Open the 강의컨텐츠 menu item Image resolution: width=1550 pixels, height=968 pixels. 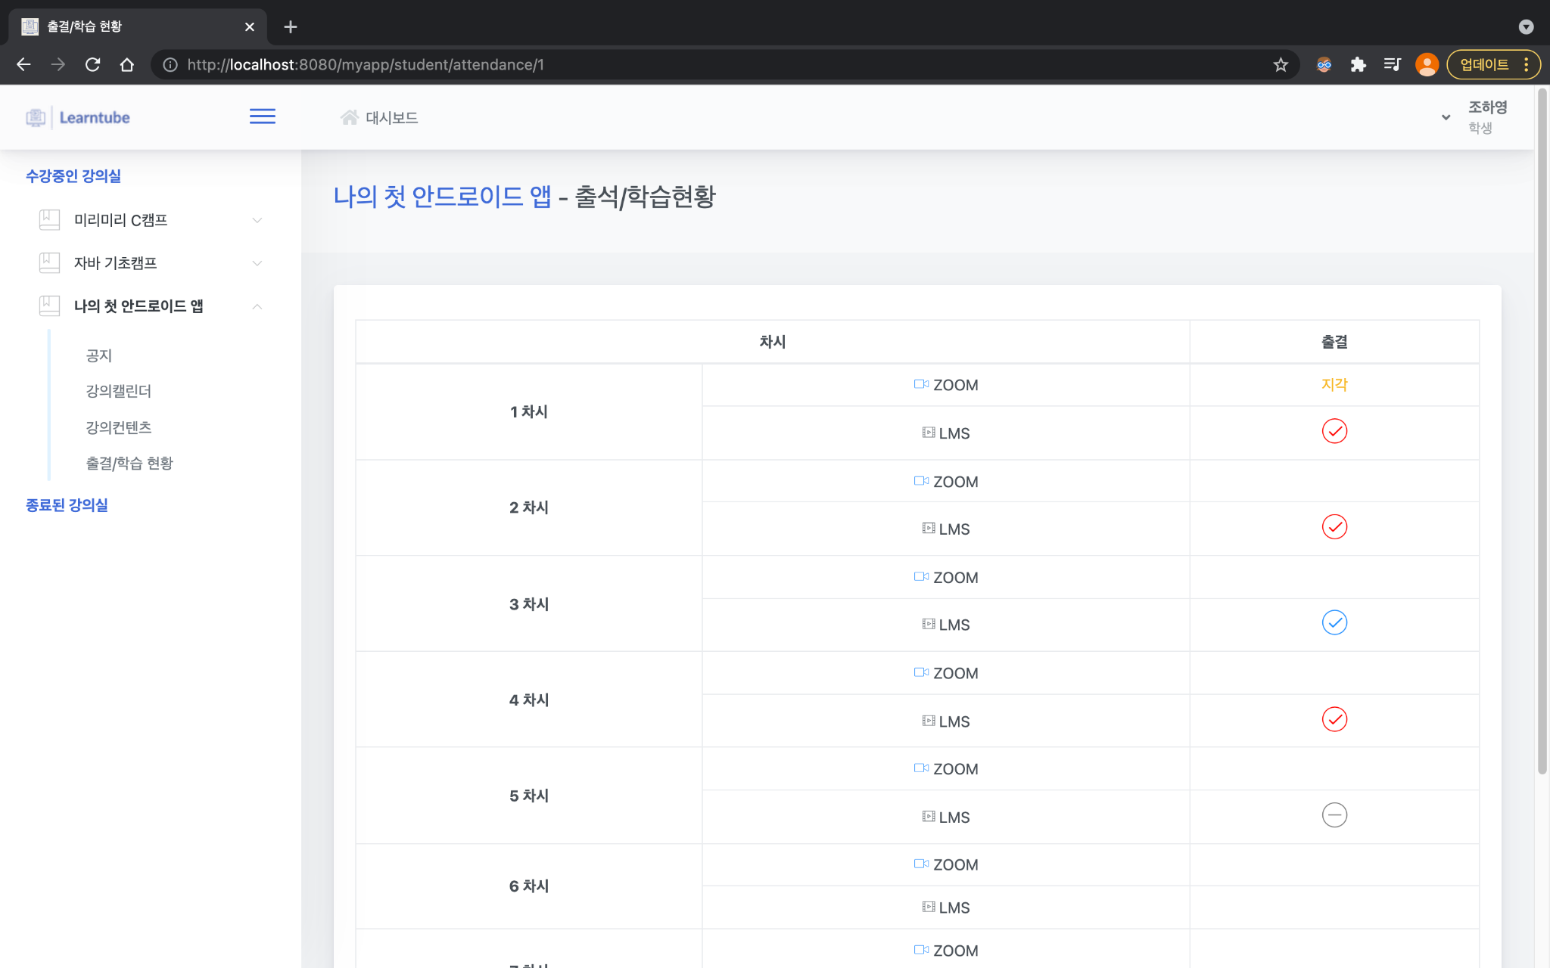point(119,427)
